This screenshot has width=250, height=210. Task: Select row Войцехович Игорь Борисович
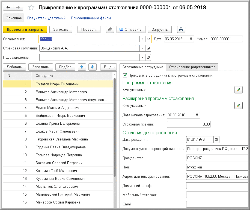click(x=58, y=115)
